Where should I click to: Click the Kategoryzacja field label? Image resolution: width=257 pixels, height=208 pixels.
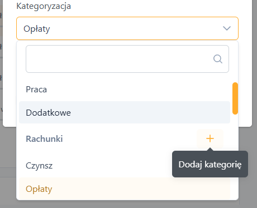[44, 6]
